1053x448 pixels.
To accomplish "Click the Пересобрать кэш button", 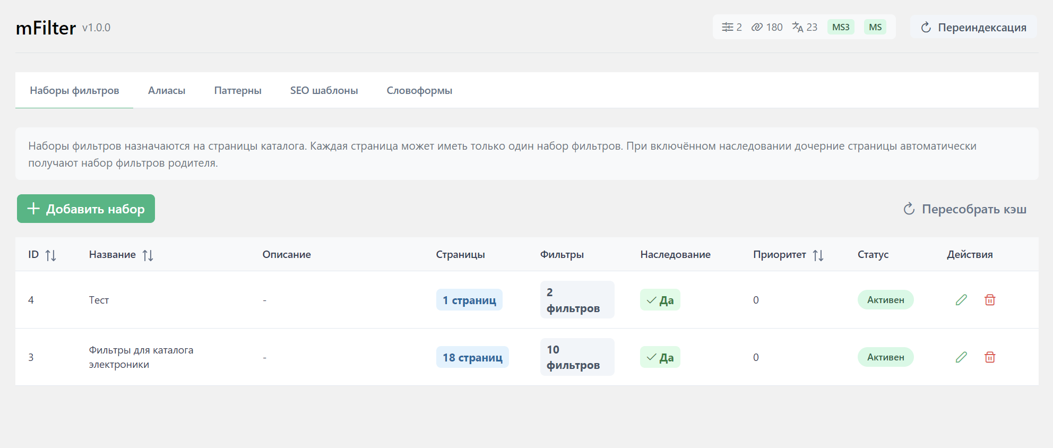I will click(965, 209).
